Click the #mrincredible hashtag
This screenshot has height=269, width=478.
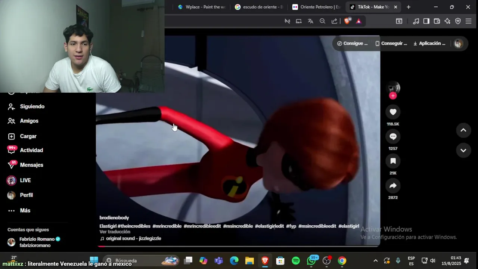click(167, 226)
